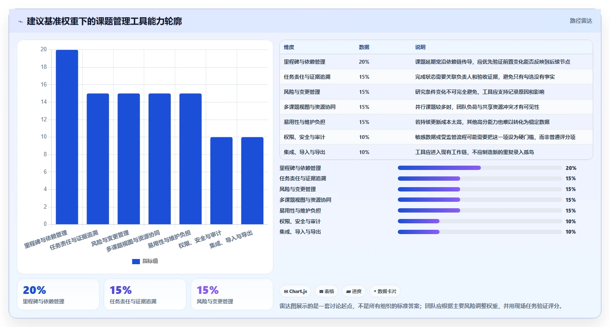
Task: Click the description starting 若持续更新成本太高
Action: (482, 122)
